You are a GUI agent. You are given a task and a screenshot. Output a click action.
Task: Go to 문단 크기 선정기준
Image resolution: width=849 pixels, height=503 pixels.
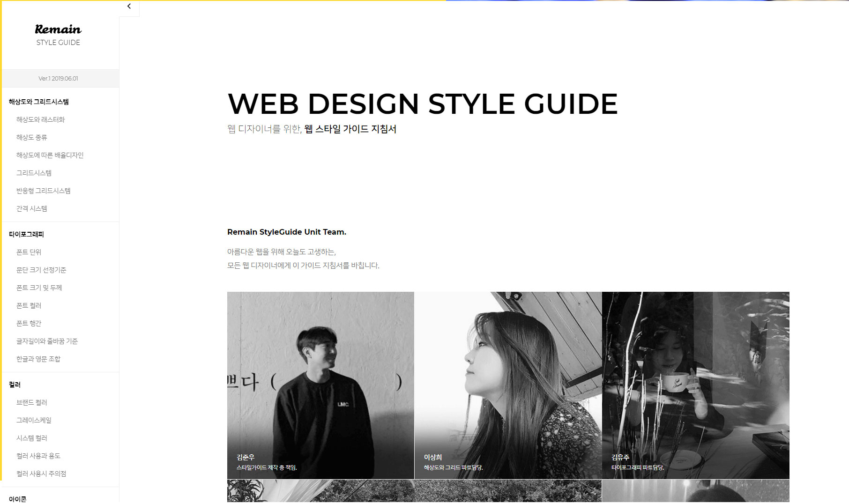(x=41, y=270)
